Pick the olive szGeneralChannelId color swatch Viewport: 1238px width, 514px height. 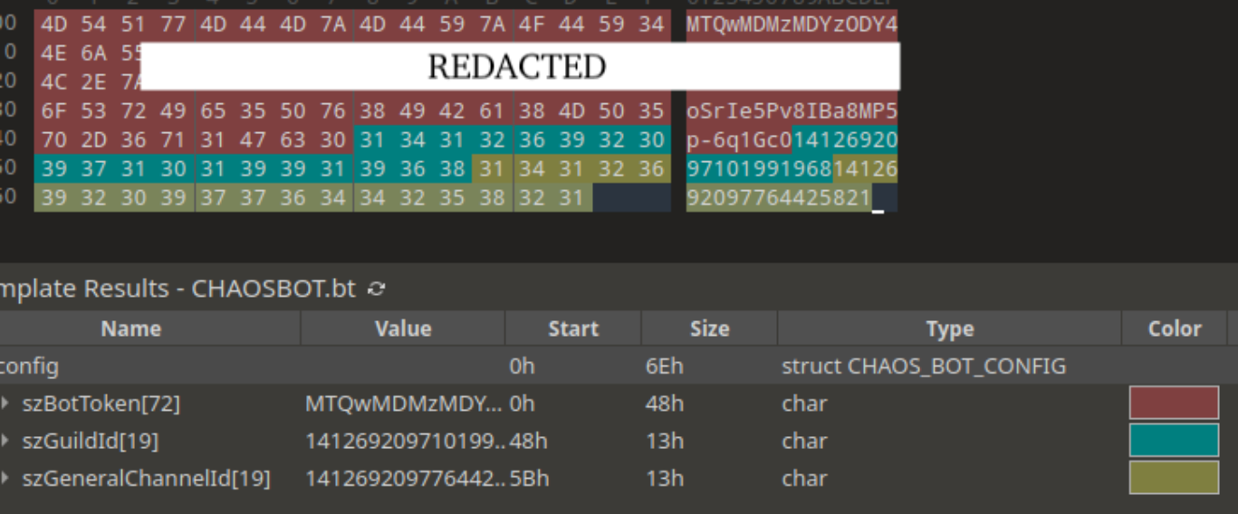(x=1174, y=479)
